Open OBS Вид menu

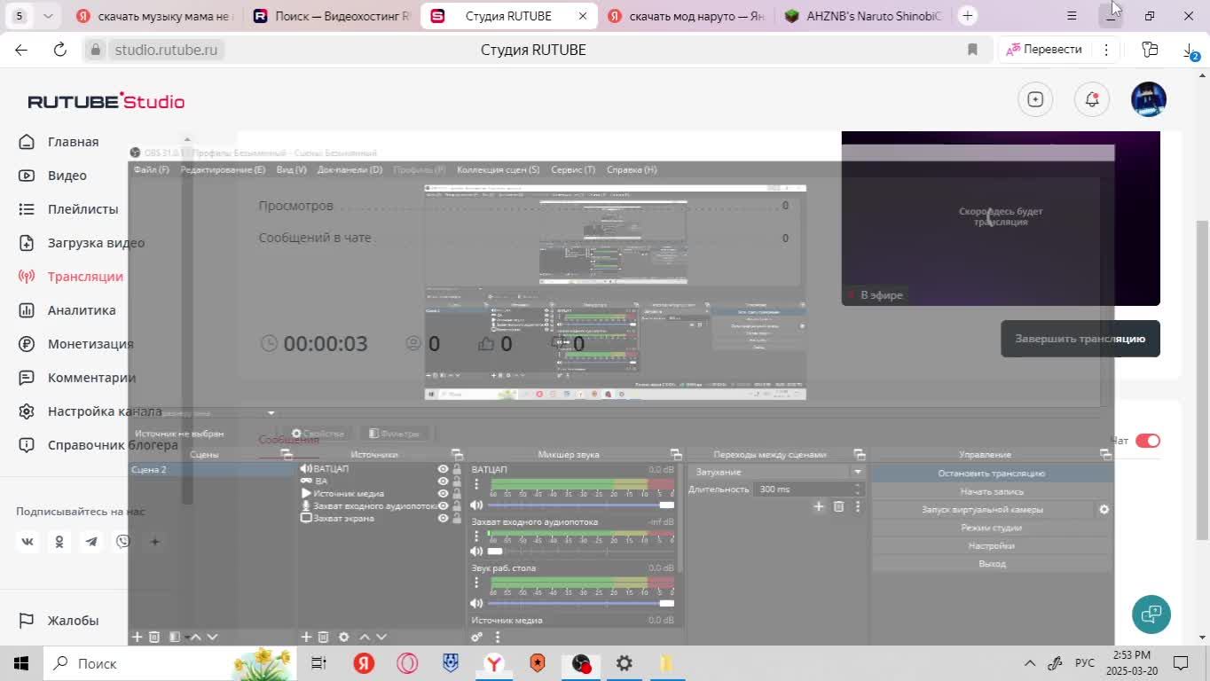coord(291,169)
